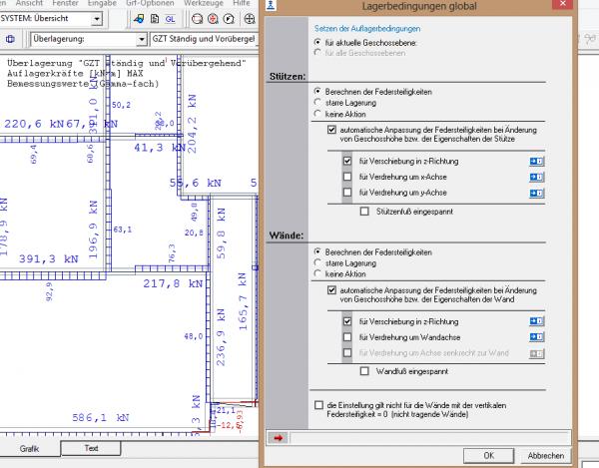Click the red arrow icon in dialog footer

279,436
